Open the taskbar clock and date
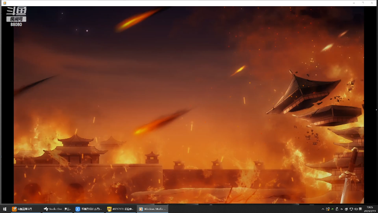The image size is (378, 213). (370, 209)
